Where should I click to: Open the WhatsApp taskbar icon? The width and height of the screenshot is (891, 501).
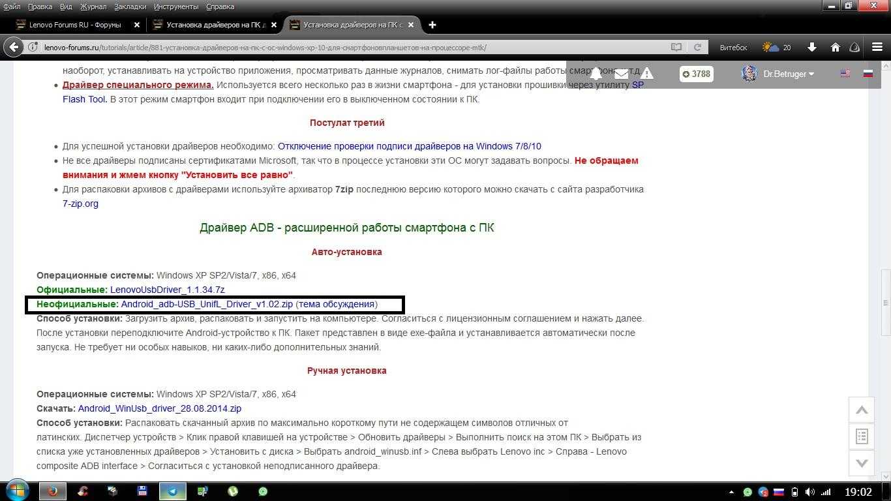point(263,491)
